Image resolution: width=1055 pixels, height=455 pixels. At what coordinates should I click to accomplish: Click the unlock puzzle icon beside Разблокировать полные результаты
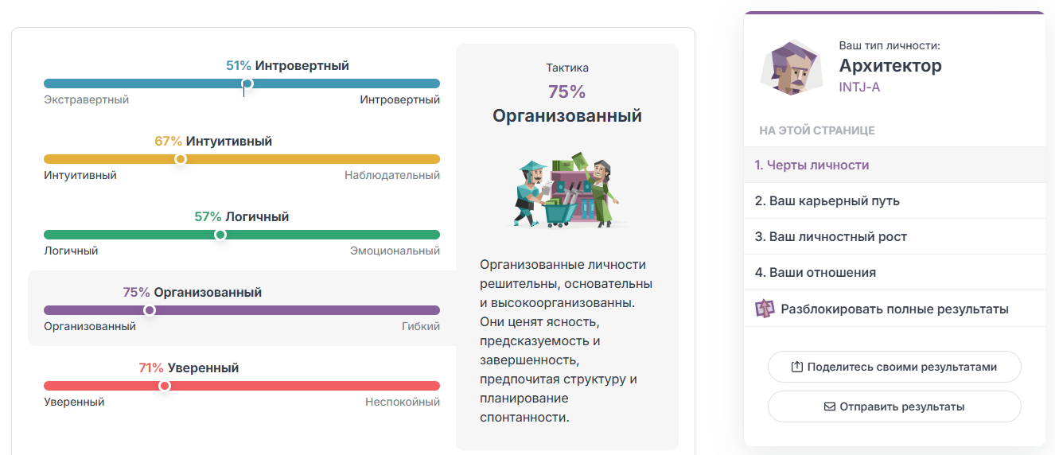coord(765,309)
